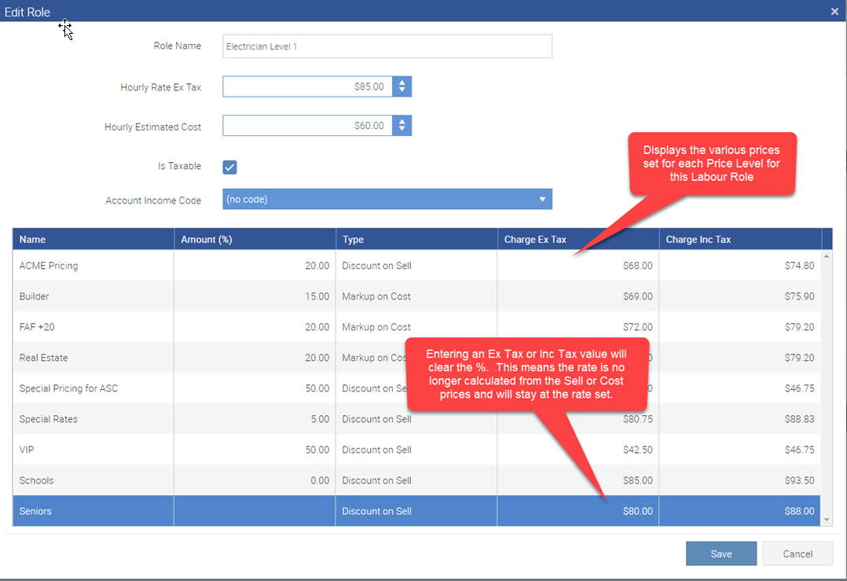Click the Hourly Rate Ex Tax field
Image resolution: width=847 pixels, height=581 pixels.
tap(306, 86)
